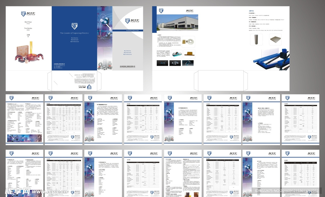Click the NTF Plastics logo above Bart Feys

(x=29, y=14)
